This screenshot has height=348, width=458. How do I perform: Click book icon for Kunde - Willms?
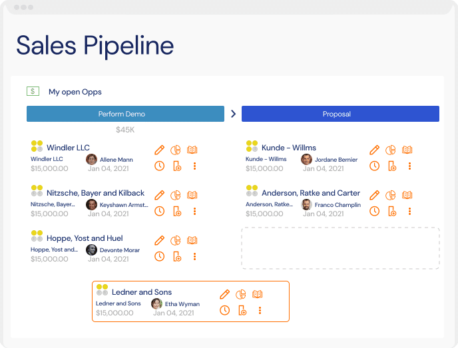407,150
